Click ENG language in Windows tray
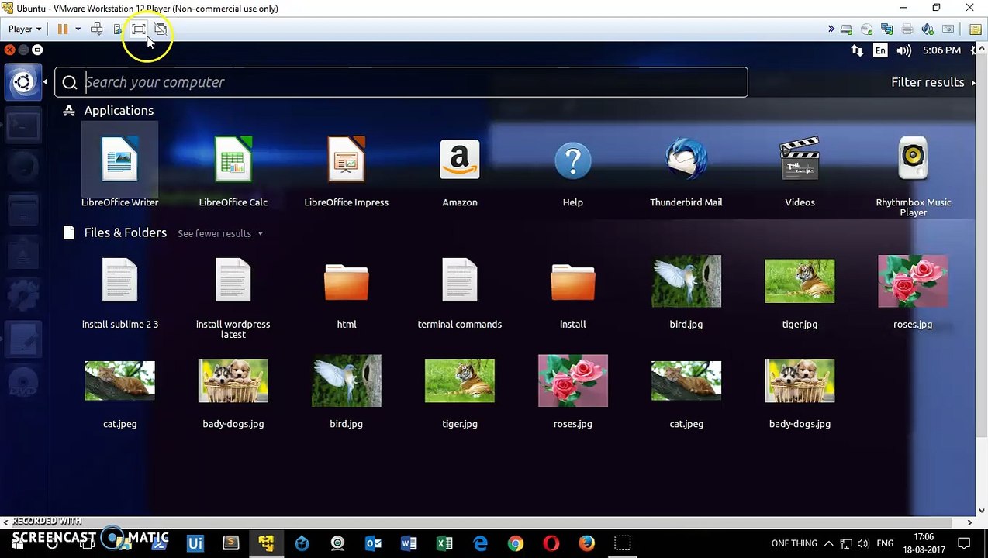This screenshot has height=558, width=988. point(885,543)
